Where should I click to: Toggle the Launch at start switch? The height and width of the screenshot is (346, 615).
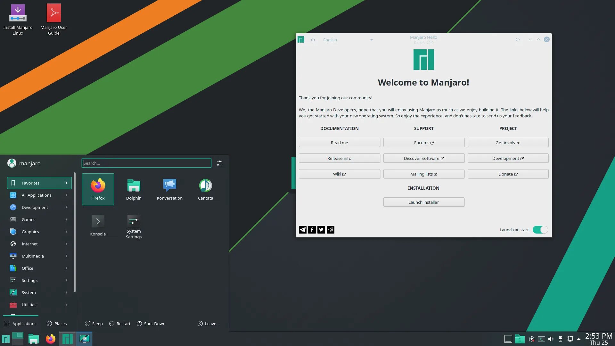click(540, 230)
